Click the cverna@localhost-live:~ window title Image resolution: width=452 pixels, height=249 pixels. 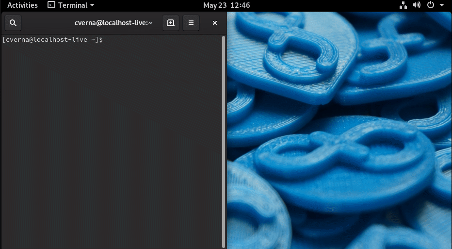point(113,23)
